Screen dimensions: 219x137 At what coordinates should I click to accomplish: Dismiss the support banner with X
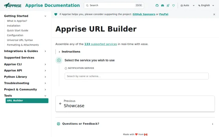[x=214, y=14]
